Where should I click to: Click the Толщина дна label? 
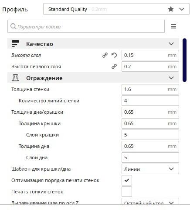[34, 146]
